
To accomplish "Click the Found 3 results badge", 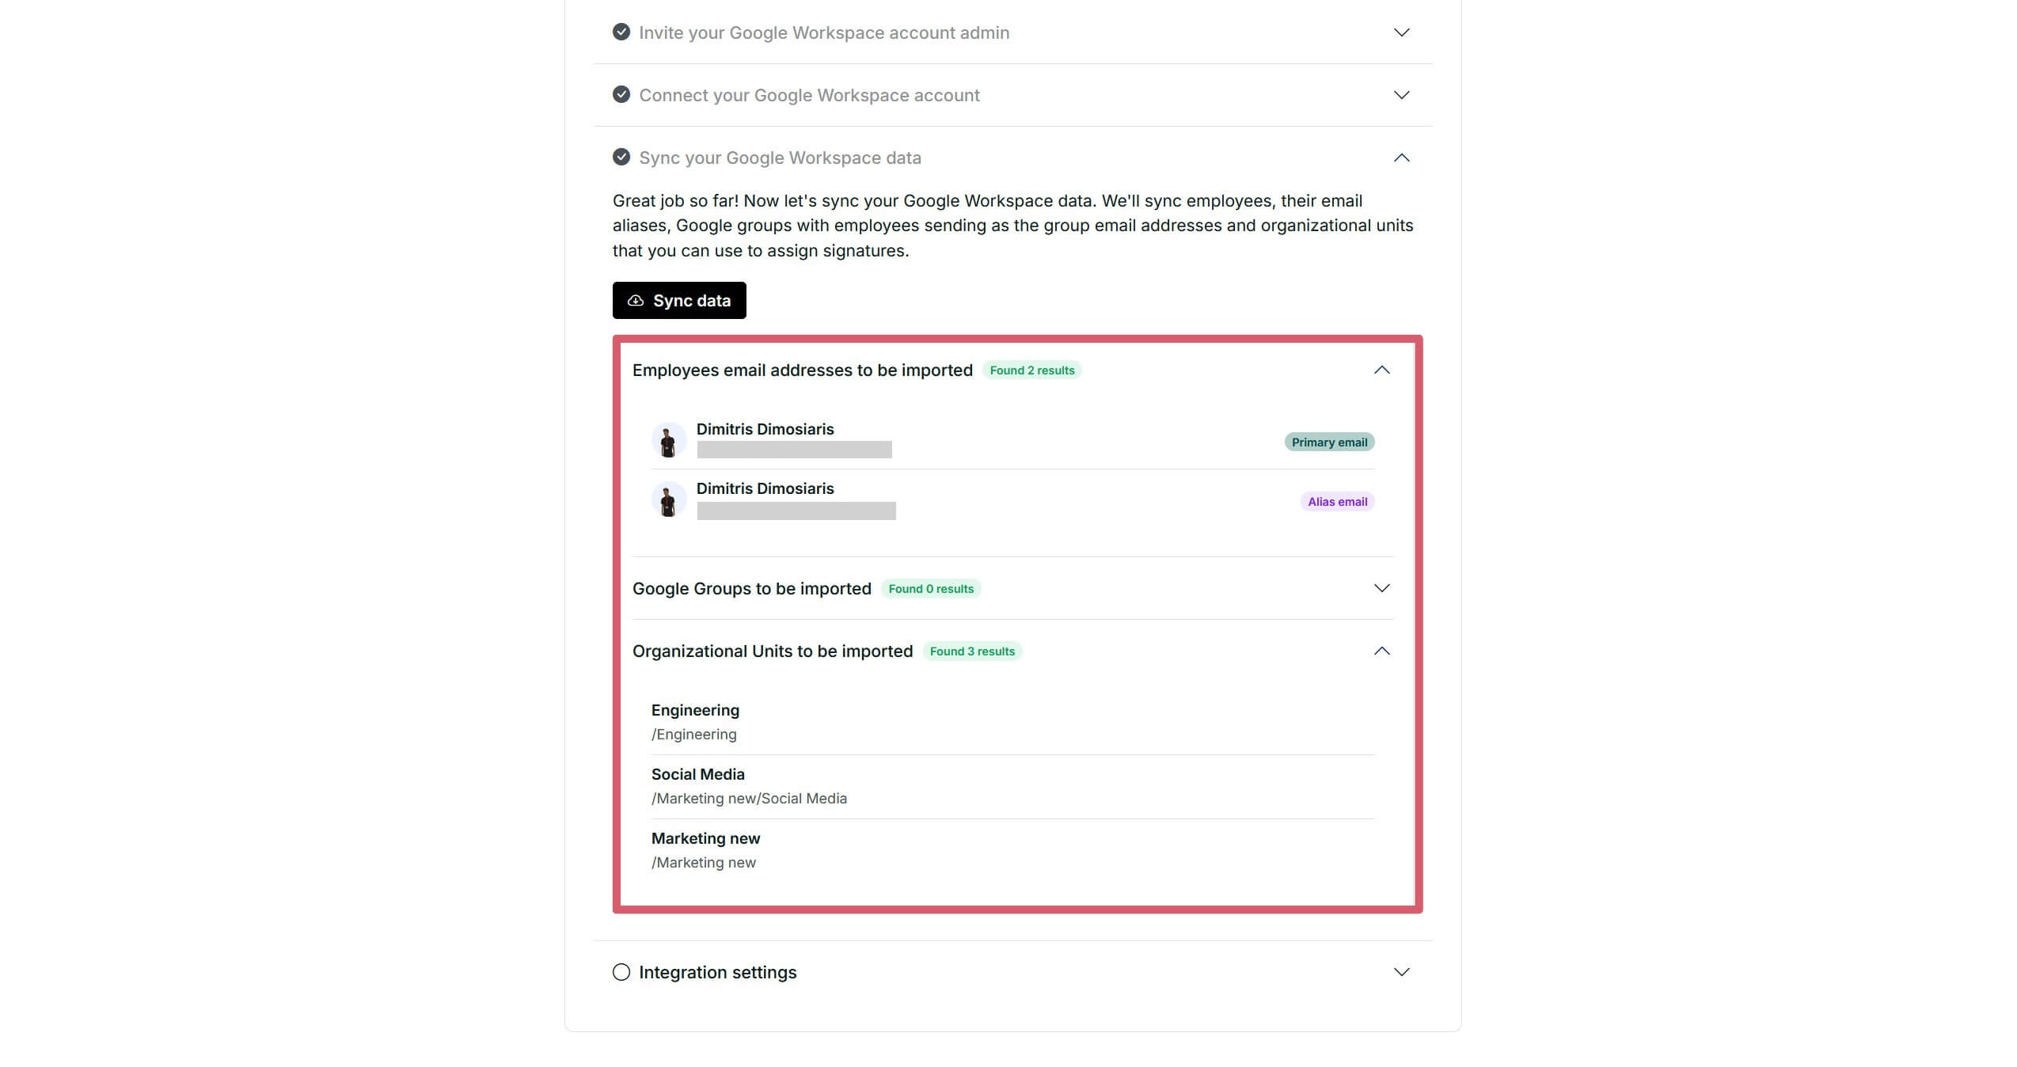I will click(972, 651).
